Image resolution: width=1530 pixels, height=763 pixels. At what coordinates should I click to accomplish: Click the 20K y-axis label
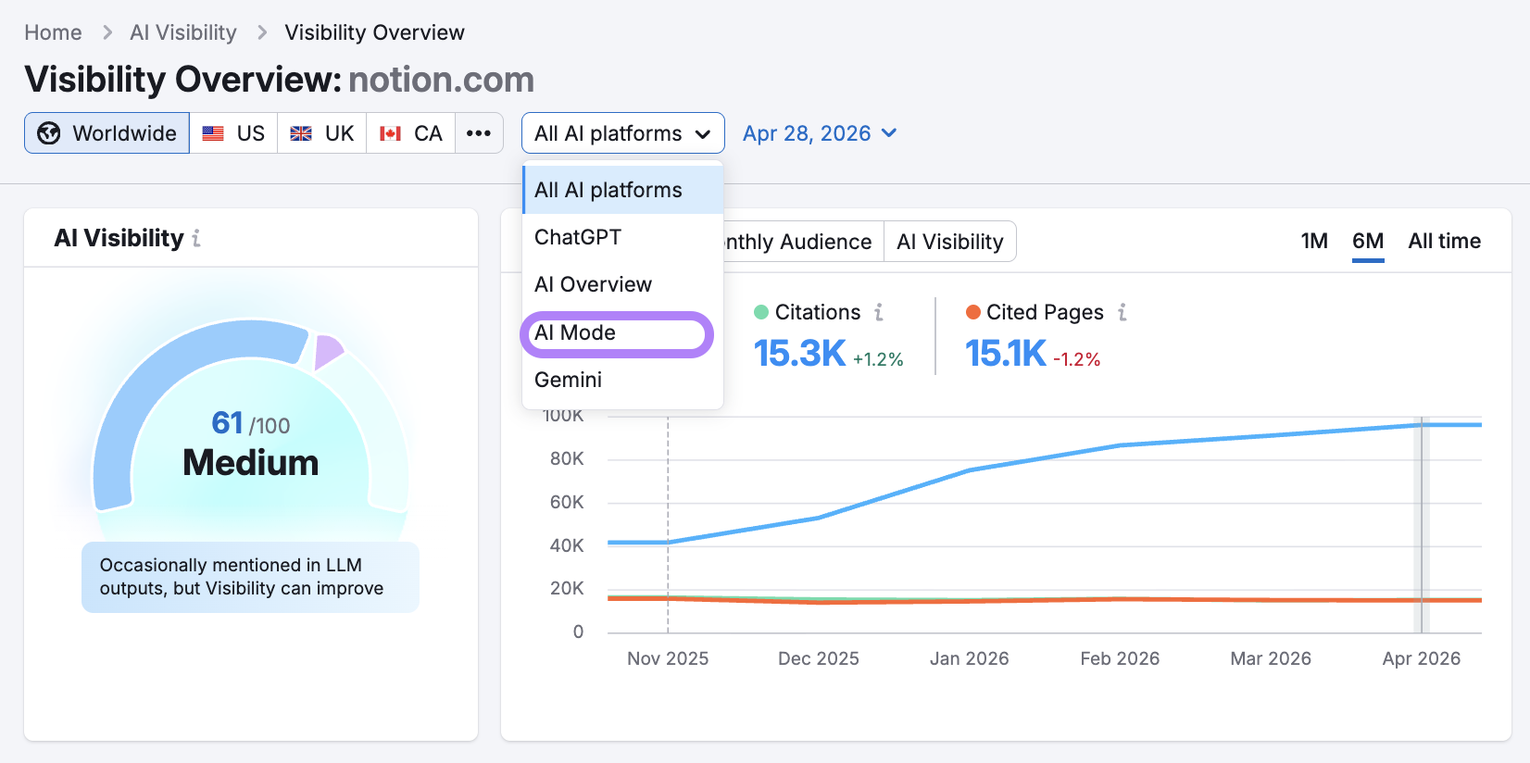567,588
